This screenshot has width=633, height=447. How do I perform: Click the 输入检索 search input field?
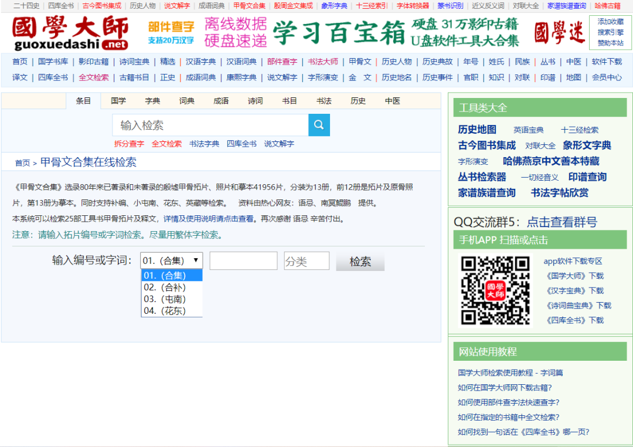[209, 125]
